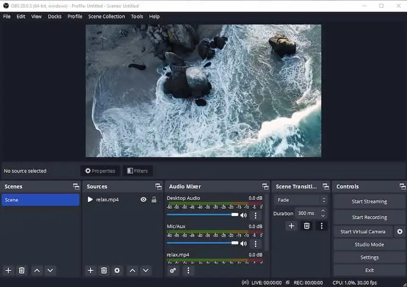Screen dimensions: 407x287
Task: Undock the Controls panel
Action: pos(403,186)
